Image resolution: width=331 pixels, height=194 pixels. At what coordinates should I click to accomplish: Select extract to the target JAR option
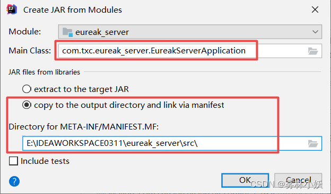click(27, 89)
